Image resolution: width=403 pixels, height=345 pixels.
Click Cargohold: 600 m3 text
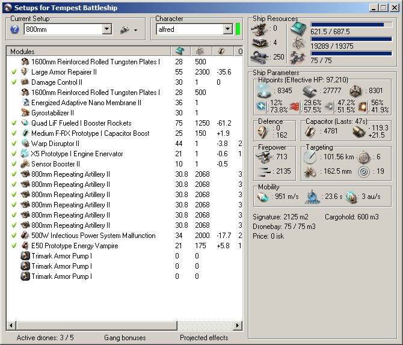click(x=352, y=217)
